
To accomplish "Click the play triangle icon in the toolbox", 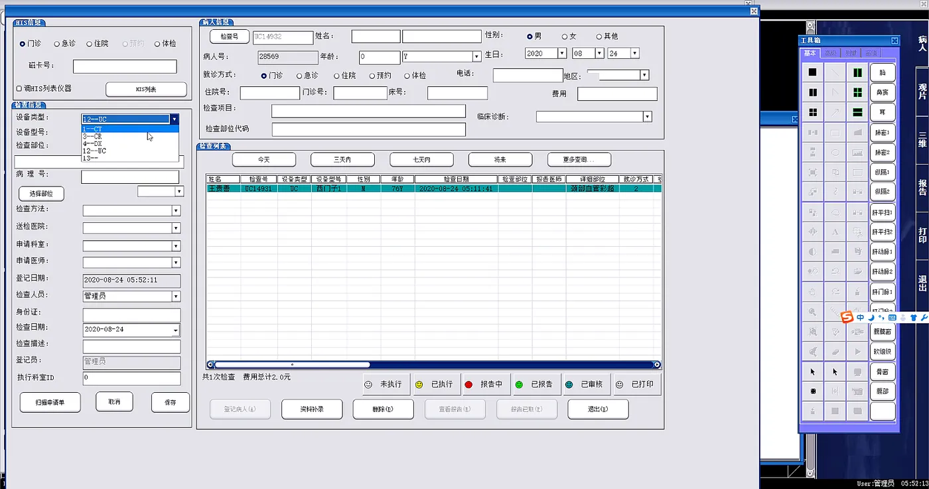I will 857,350.
